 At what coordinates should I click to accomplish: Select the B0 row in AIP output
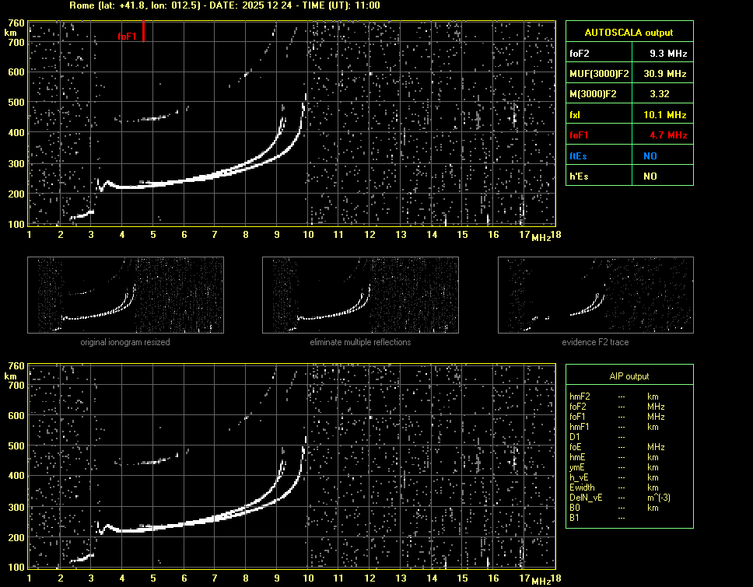[574, 508]
